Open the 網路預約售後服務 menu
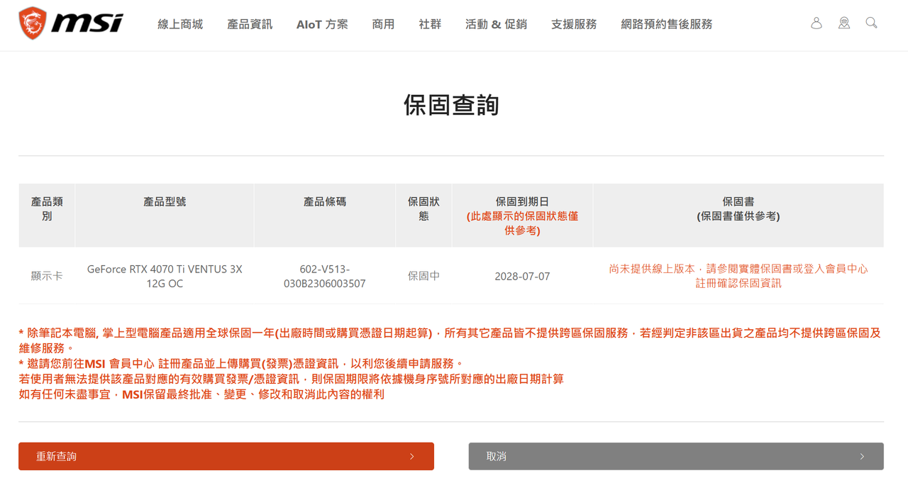The image size is (908, 488). (x=666, y=24)
